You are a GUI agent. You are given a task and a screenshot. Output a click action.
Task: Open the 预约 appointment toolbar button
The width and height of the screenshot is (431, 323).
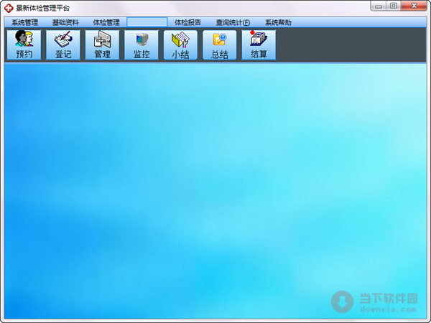(x=24, y=45)
